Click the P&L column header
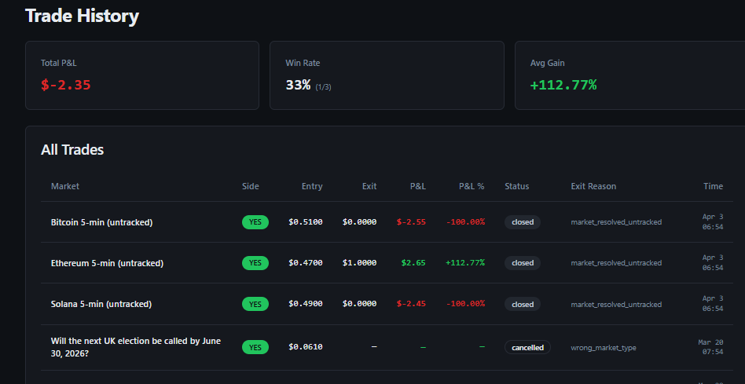This screenshot has width=745, height=384. click(418, 186)
